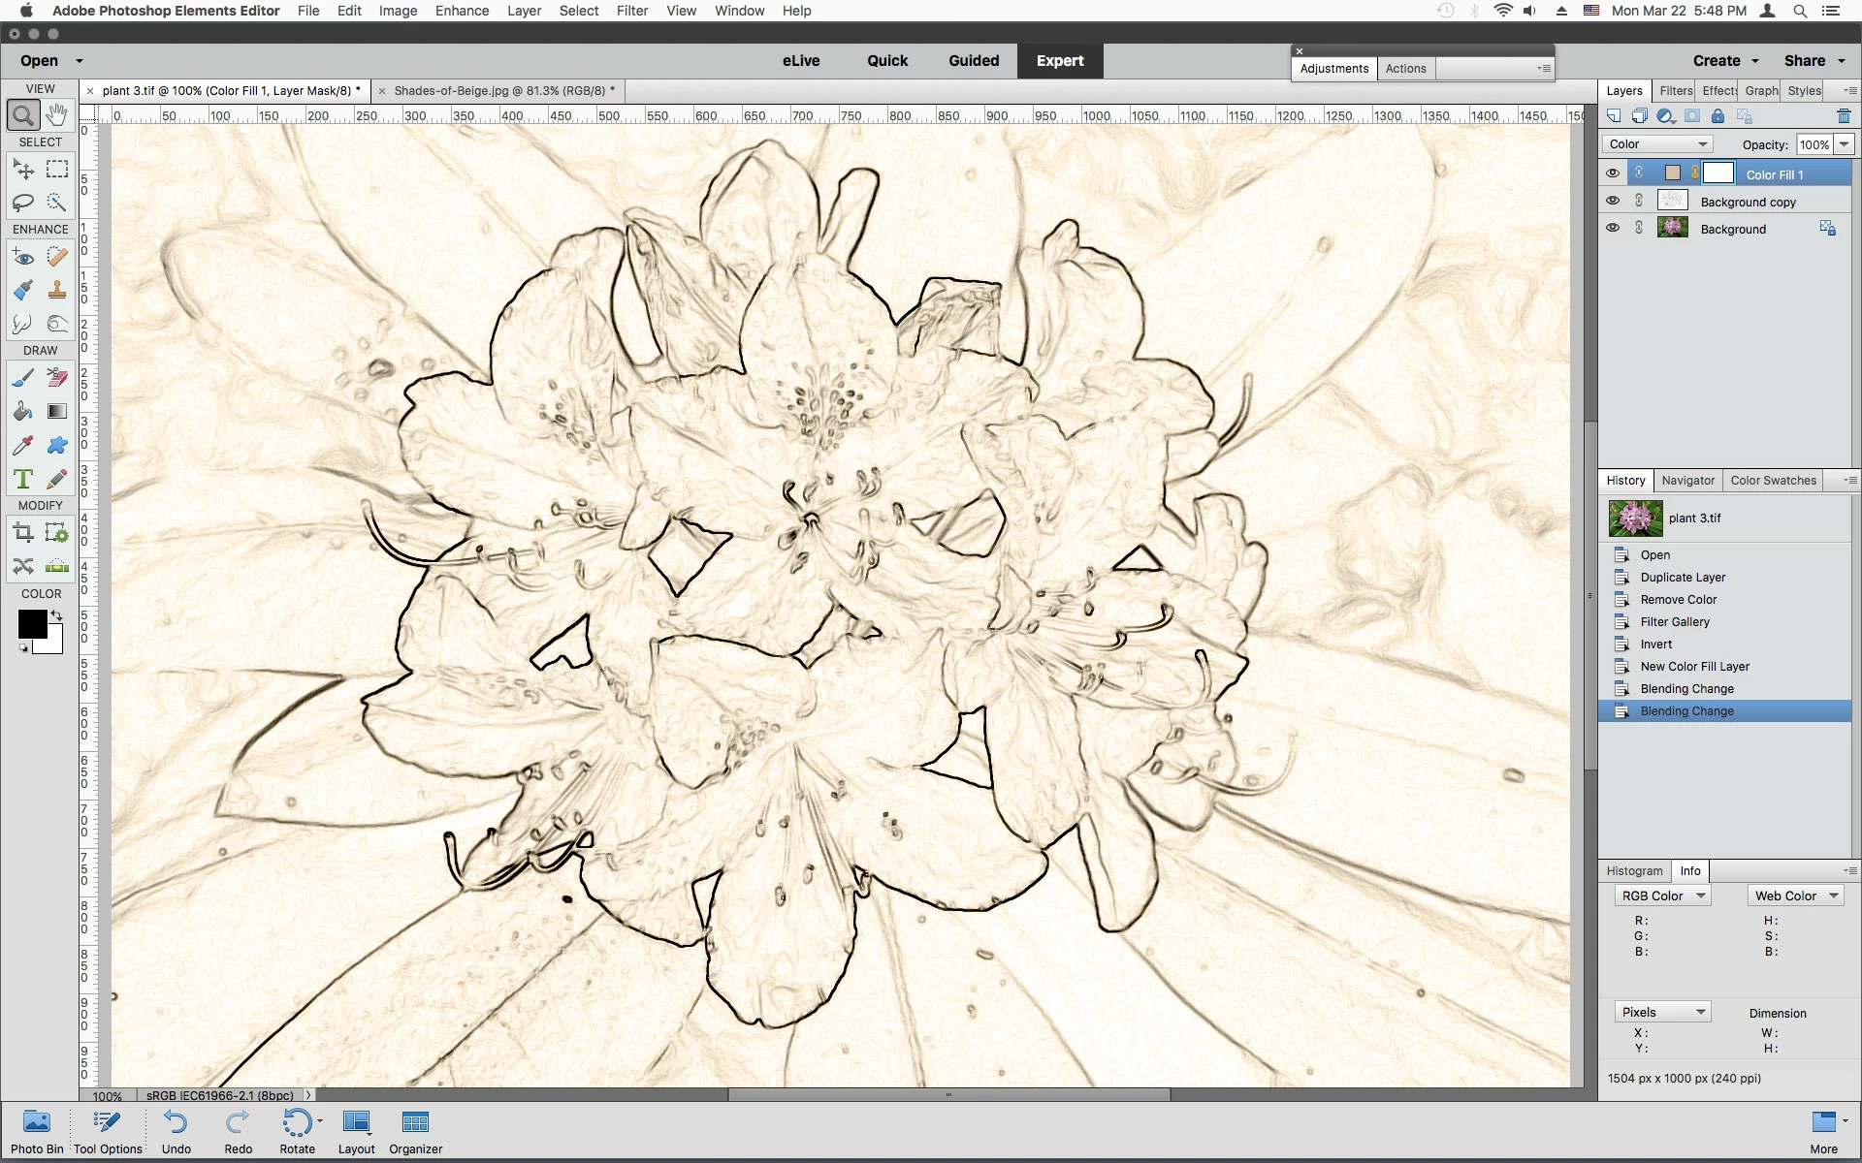The image size is (1862, 1163).
Task: Select the Clone Stamp tool
Action: pyautogui.click(x=57, y=290)
